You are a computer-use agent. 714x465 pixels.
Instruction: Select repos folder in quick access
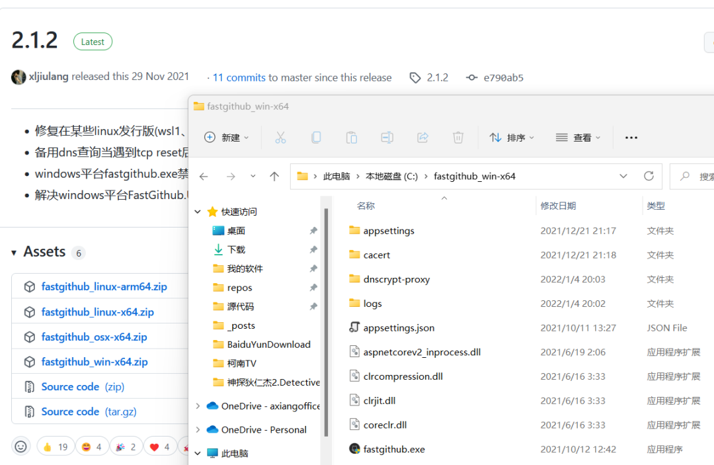(x=239, y=288)
